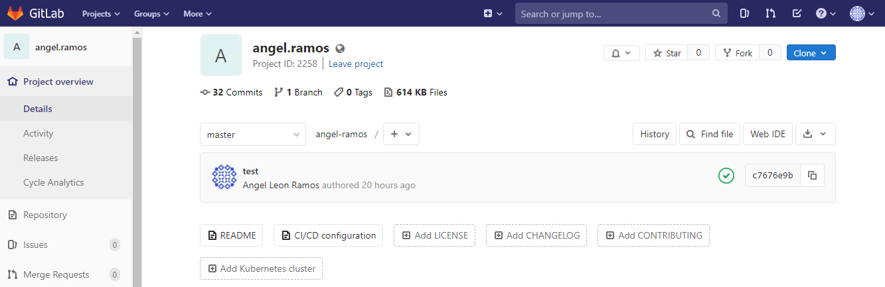Click the Find file button
This screenshot has width=885, height=287.
click(710, 134)
